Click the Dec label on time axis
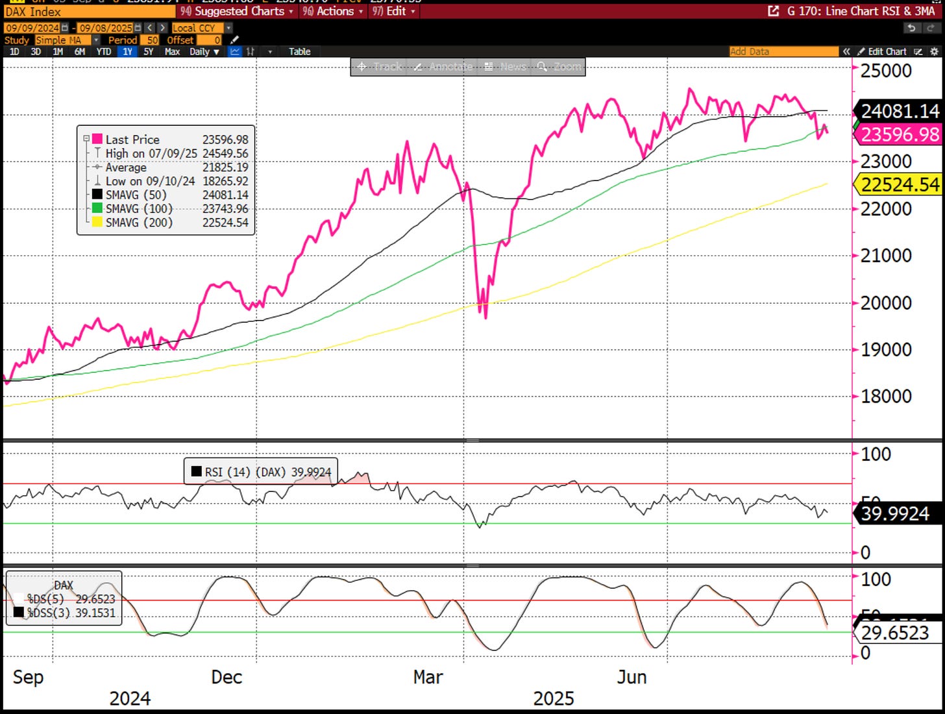This screenshot has width=945, height=714. click(x=227, y=677)
